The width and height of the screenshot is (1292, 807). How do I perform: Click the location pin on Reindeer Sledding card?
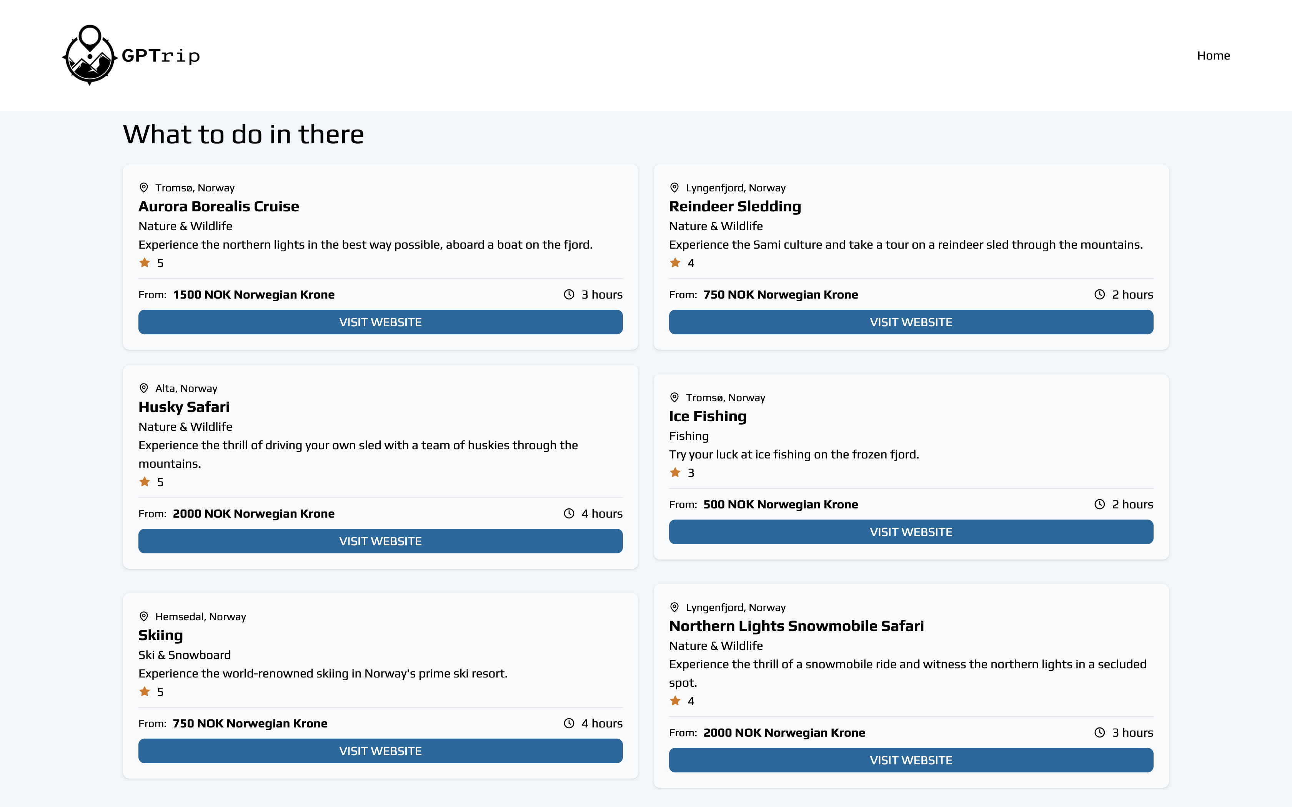674,188
